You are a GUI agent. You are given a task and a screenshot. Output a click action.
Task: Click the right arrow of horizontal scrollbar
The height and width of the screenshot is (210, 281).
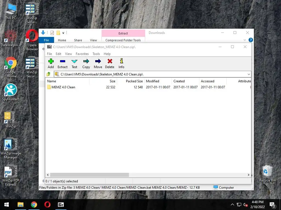[248, 175]
